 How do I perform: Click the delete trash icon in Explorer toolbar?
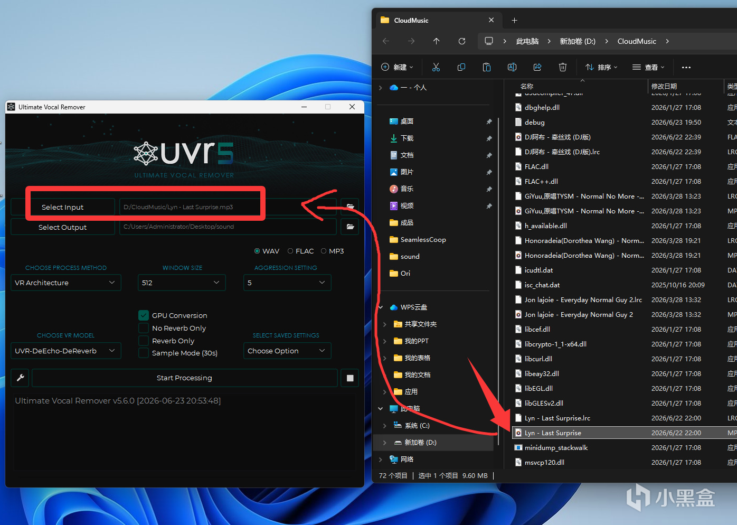pyautogui.click(x=563, y=67)
